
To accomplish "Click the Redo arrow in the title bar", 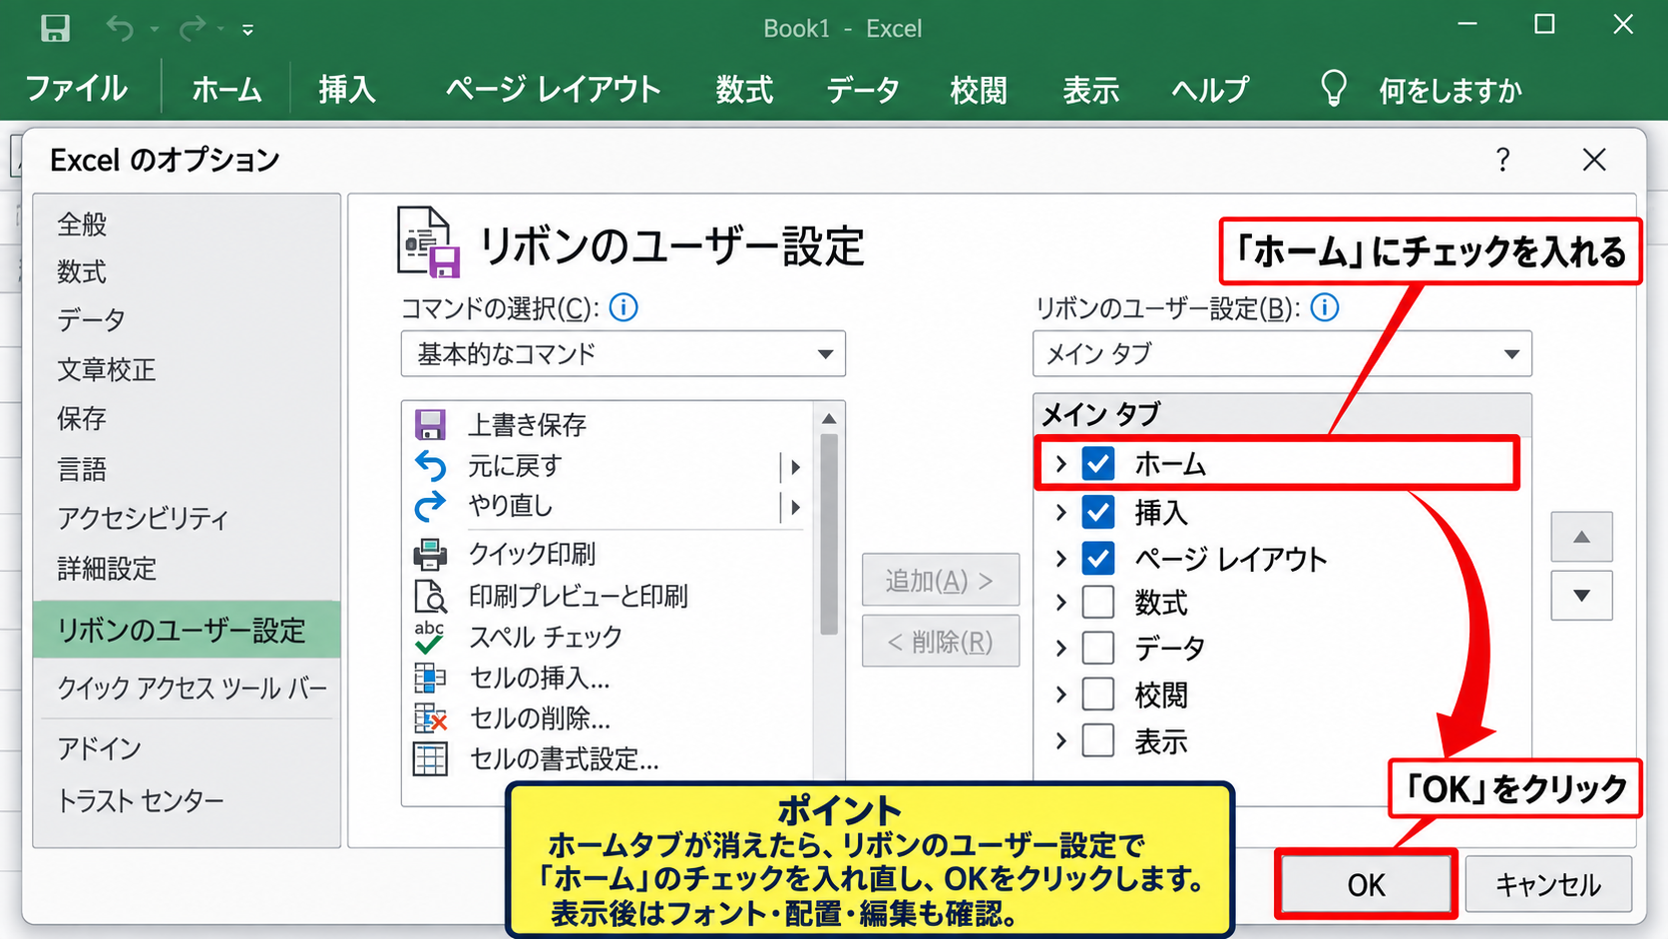I will pyautogui.click(x=192, y=29).
